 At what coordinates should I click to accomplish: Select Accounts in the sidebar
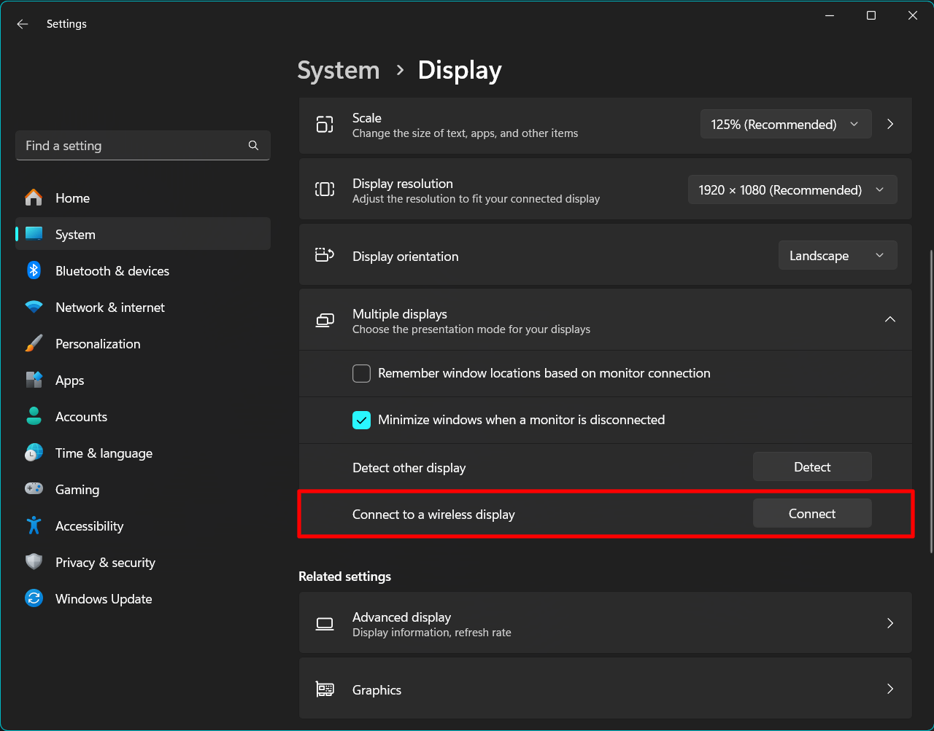coord(143,416)
